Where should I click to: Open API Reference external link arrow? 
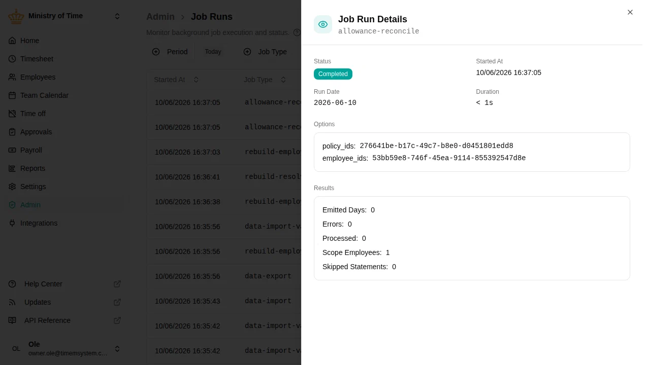(x=117, y=320)
